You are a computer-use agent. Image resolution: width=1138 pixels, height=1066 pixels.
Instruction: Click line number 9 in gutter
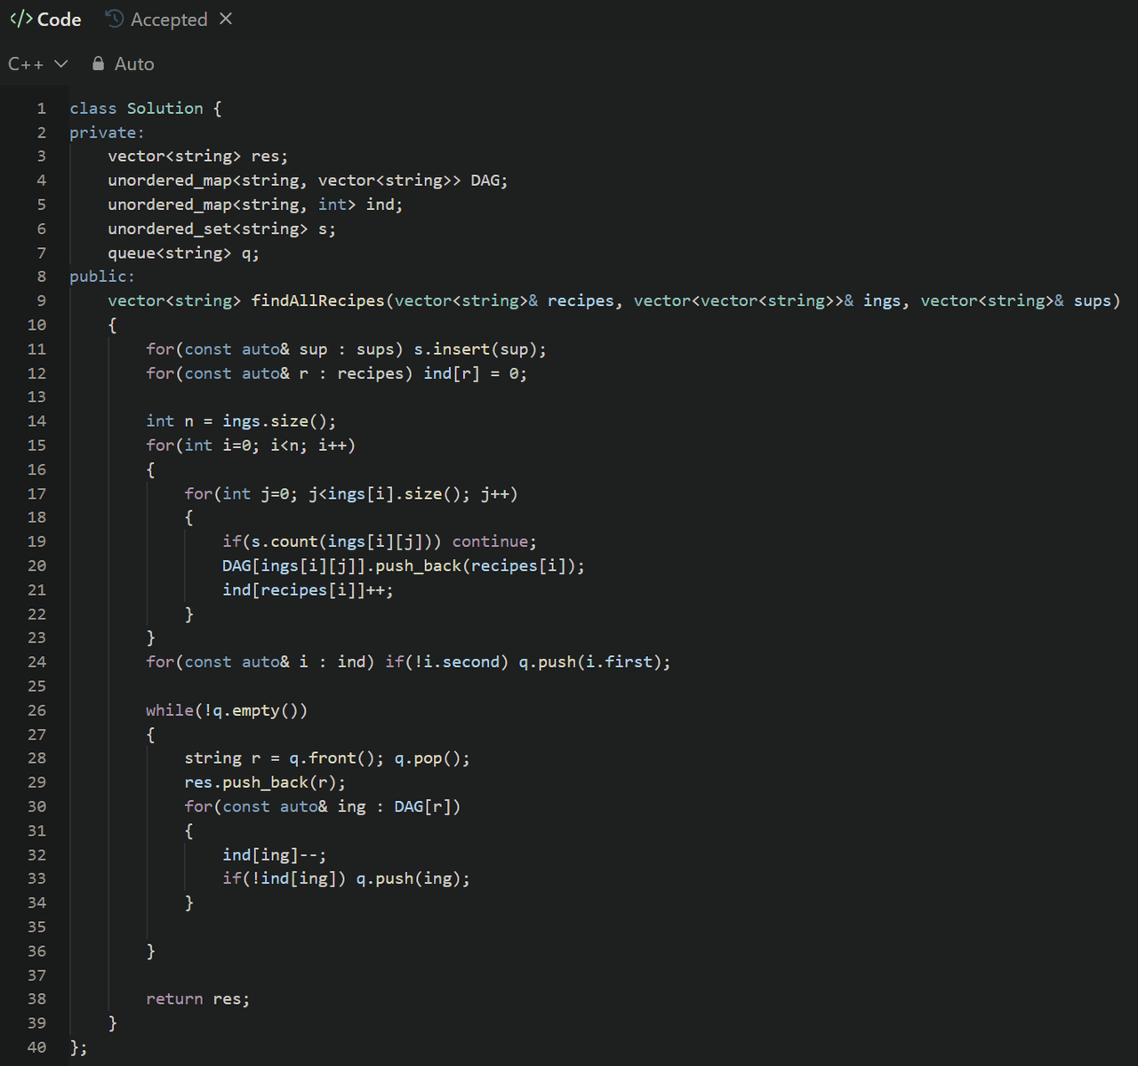[41, 301]
